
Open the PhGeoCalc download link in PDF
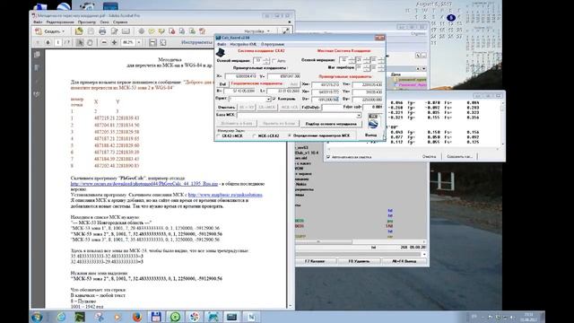[144, 184]
